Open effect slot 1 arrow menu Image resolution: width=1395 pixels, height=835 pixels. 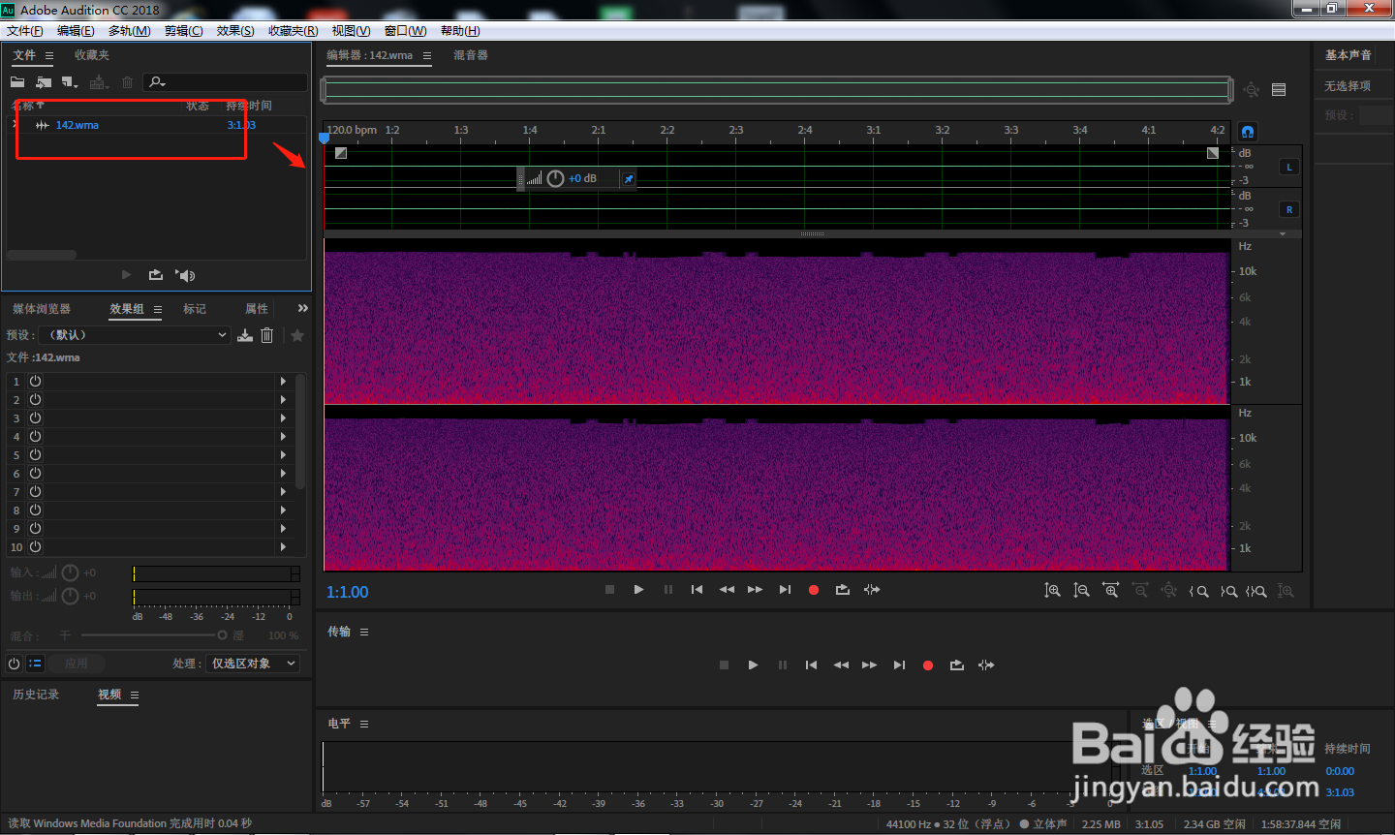[283, 381]
